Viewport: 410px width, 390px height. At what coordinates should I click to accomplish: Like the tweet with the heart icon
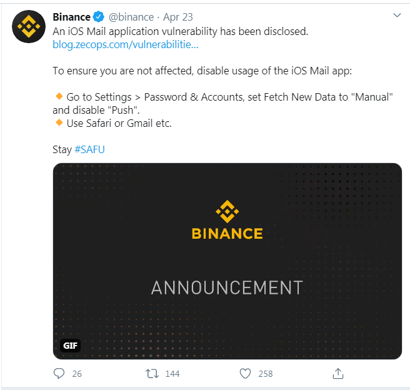point(245,373)
